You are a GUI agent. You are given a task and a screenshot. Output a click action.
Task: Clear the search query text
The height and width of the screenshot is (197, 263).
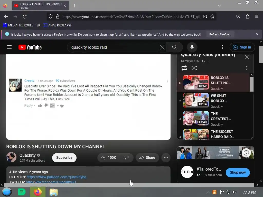(x=162, y=47)
